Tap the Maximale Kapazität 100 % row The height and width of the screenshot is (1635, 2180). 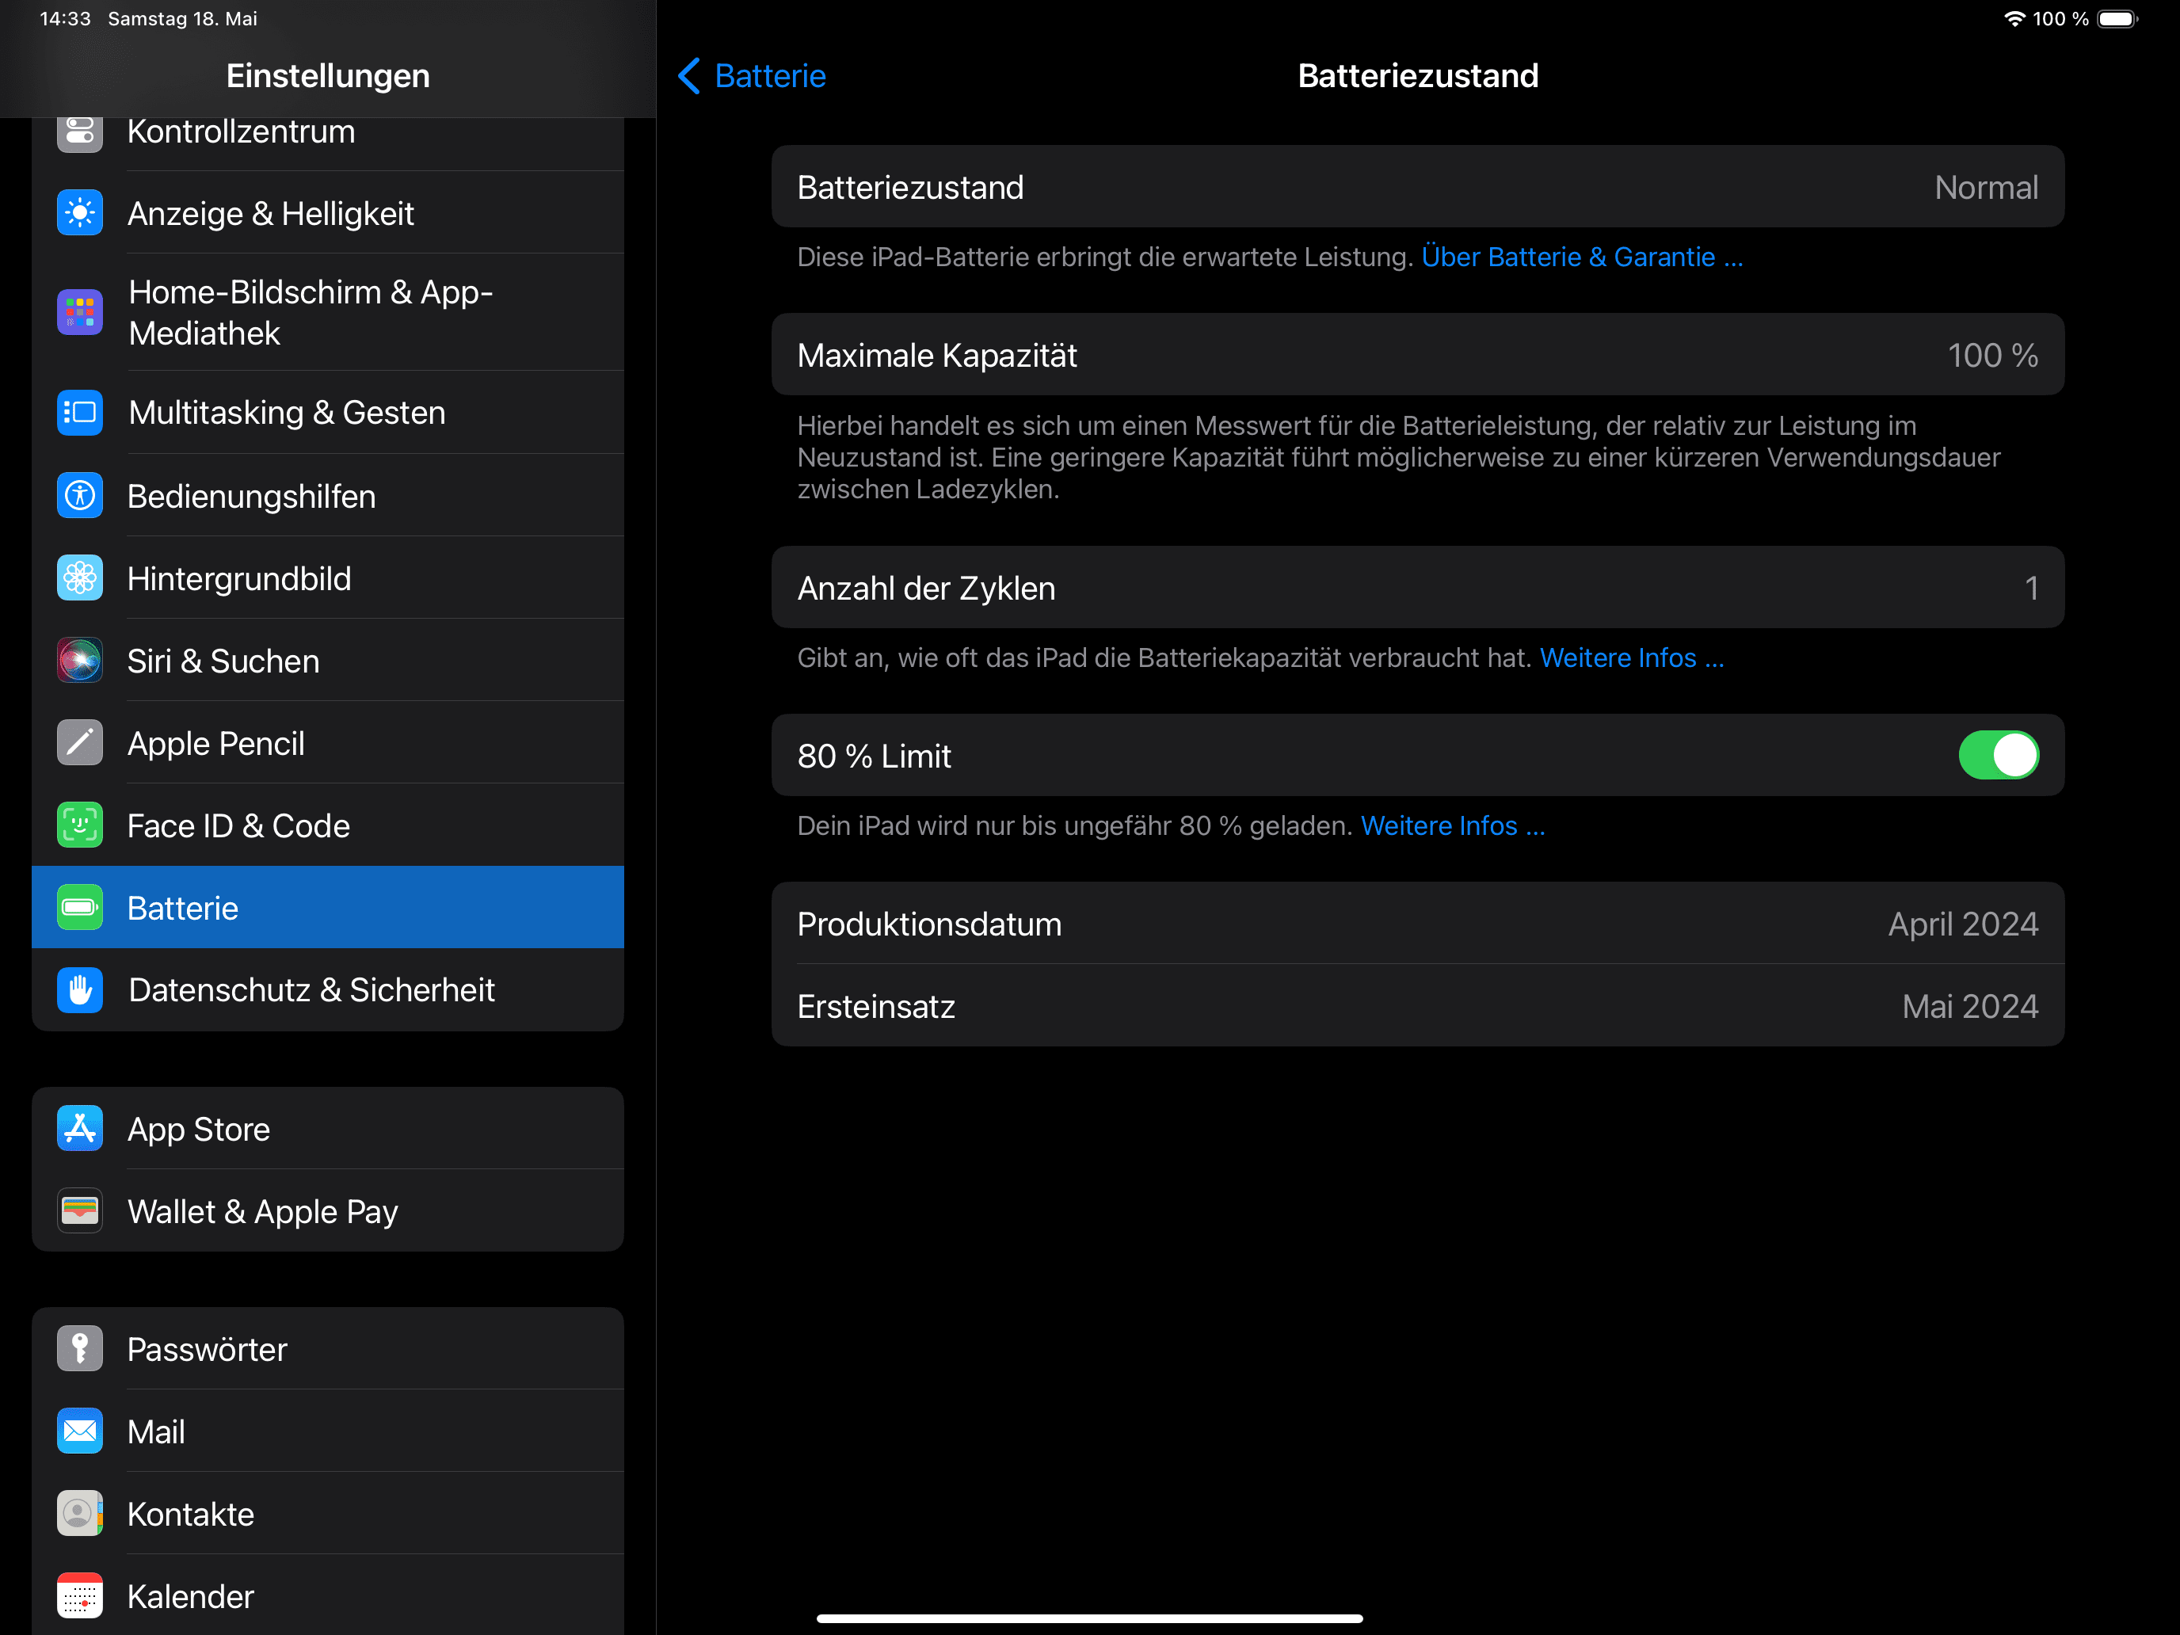1417,355
